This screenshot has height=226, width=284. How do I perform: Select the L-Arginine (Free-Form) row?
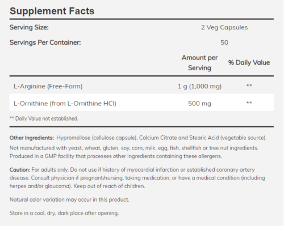(x=141, y=86)
